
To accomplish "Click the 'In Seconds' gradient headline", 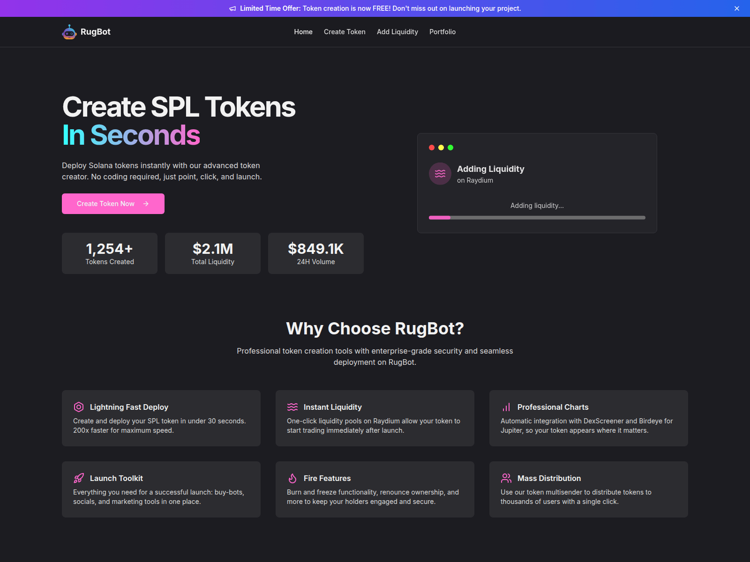I will point(131,135).
